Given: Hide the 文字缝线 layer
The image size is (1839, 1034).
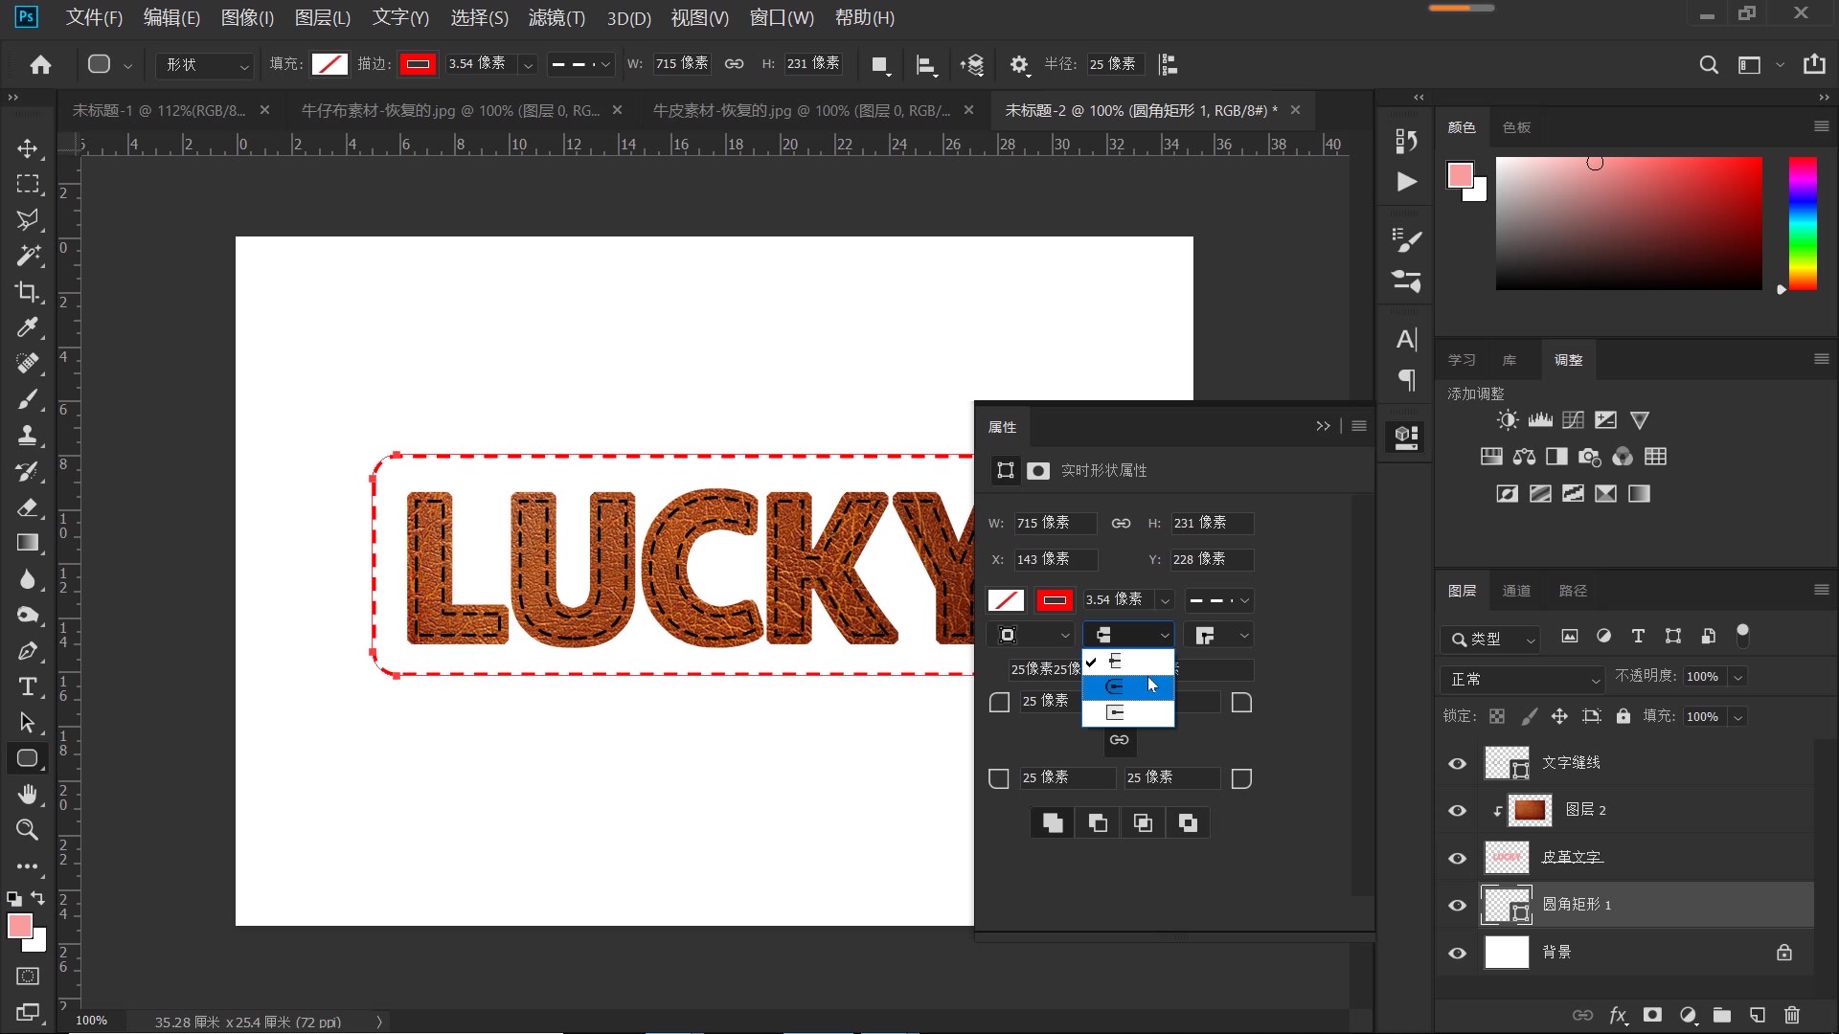Looking at the screenshot, I should click(1458, 763).
